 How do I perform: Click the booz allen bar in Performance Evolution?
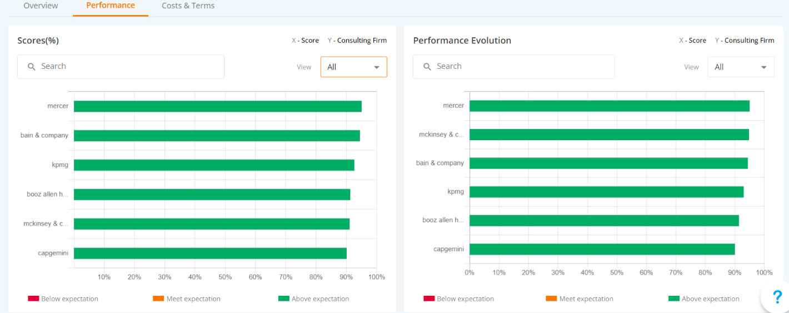tap(605, 221)
